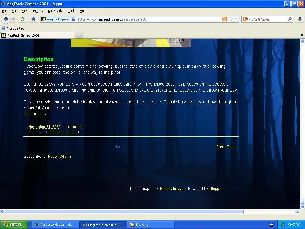Image resolution: width=305 pixels, height=229 pixels.
Task: Click the 2001 label link
Action: (43, 132)
